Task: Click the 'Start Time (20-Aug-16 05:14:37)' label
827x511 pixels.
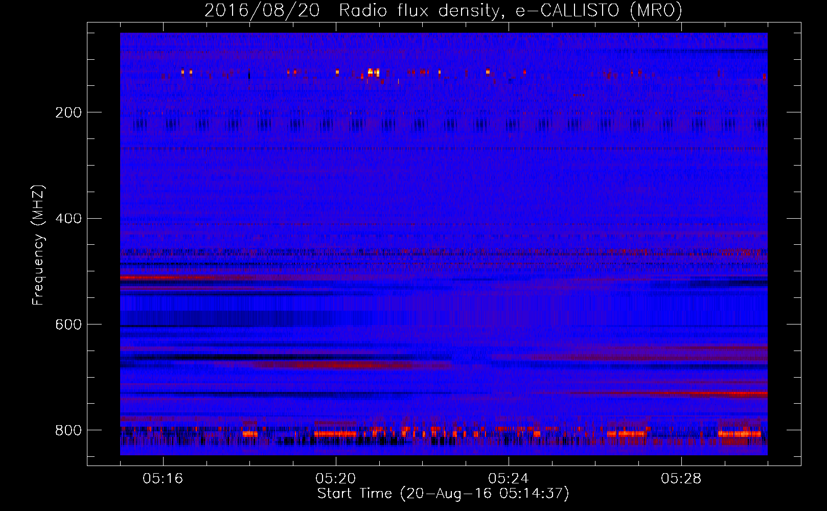Action: [x=443, y=494]
